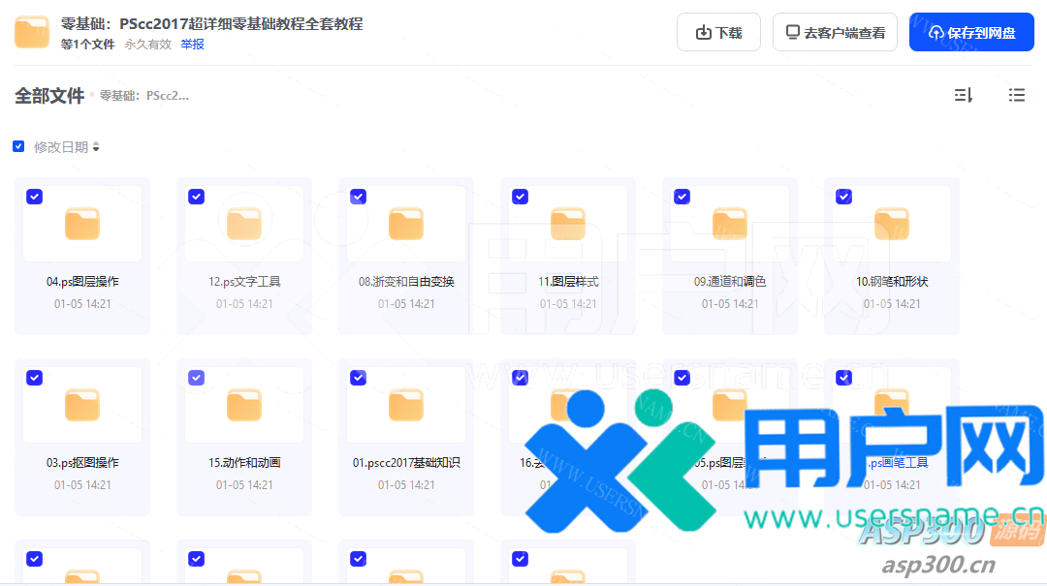Screen dimensions: 1047x586
Task: Open the 全部文件 breadcrumb
Action: pos(49,96)
